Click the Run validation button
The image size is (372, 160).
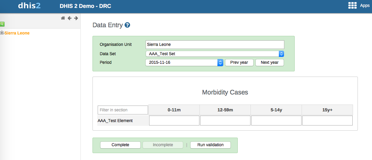210,145
